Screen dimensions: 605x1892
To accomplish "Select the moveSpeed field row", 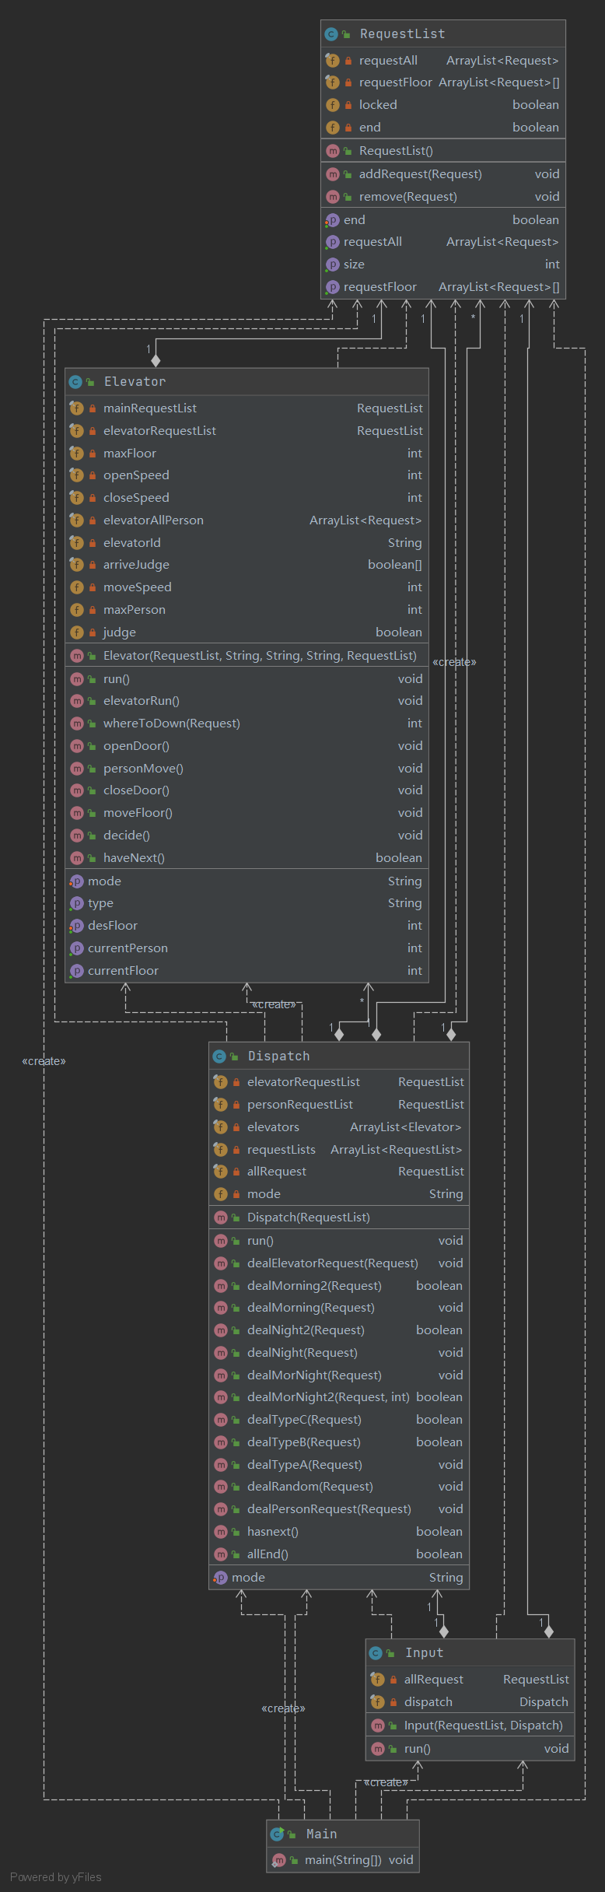I will pos(247,587).
